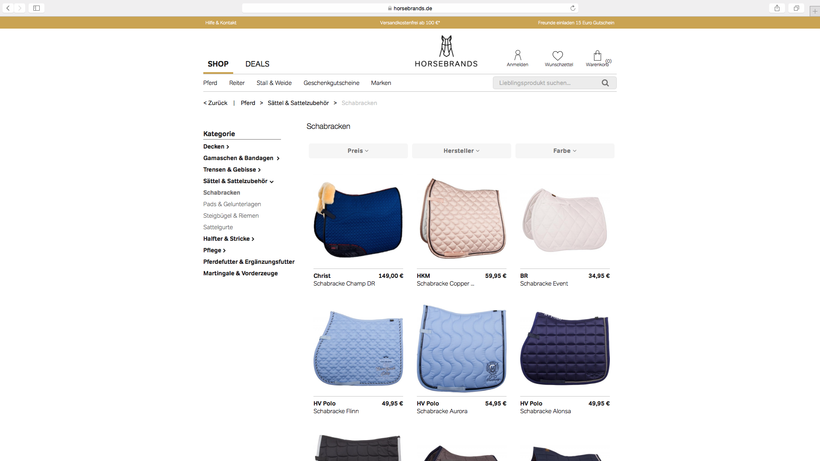Click Schabracke Event product name
The width and height of the screenshot is (820, 461).
(544, 283)
